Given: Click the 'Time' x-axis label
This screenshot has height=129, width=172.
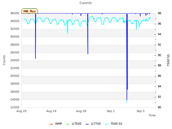Looking at the screenshot, I should [152, 115].
